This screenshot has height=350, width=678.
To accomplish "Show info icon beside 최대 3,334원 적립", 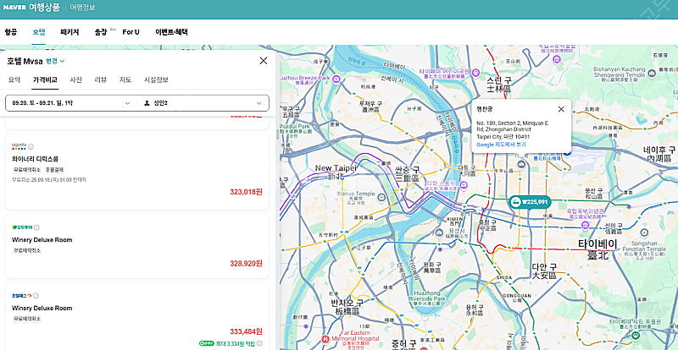I will tap(259, 343).
